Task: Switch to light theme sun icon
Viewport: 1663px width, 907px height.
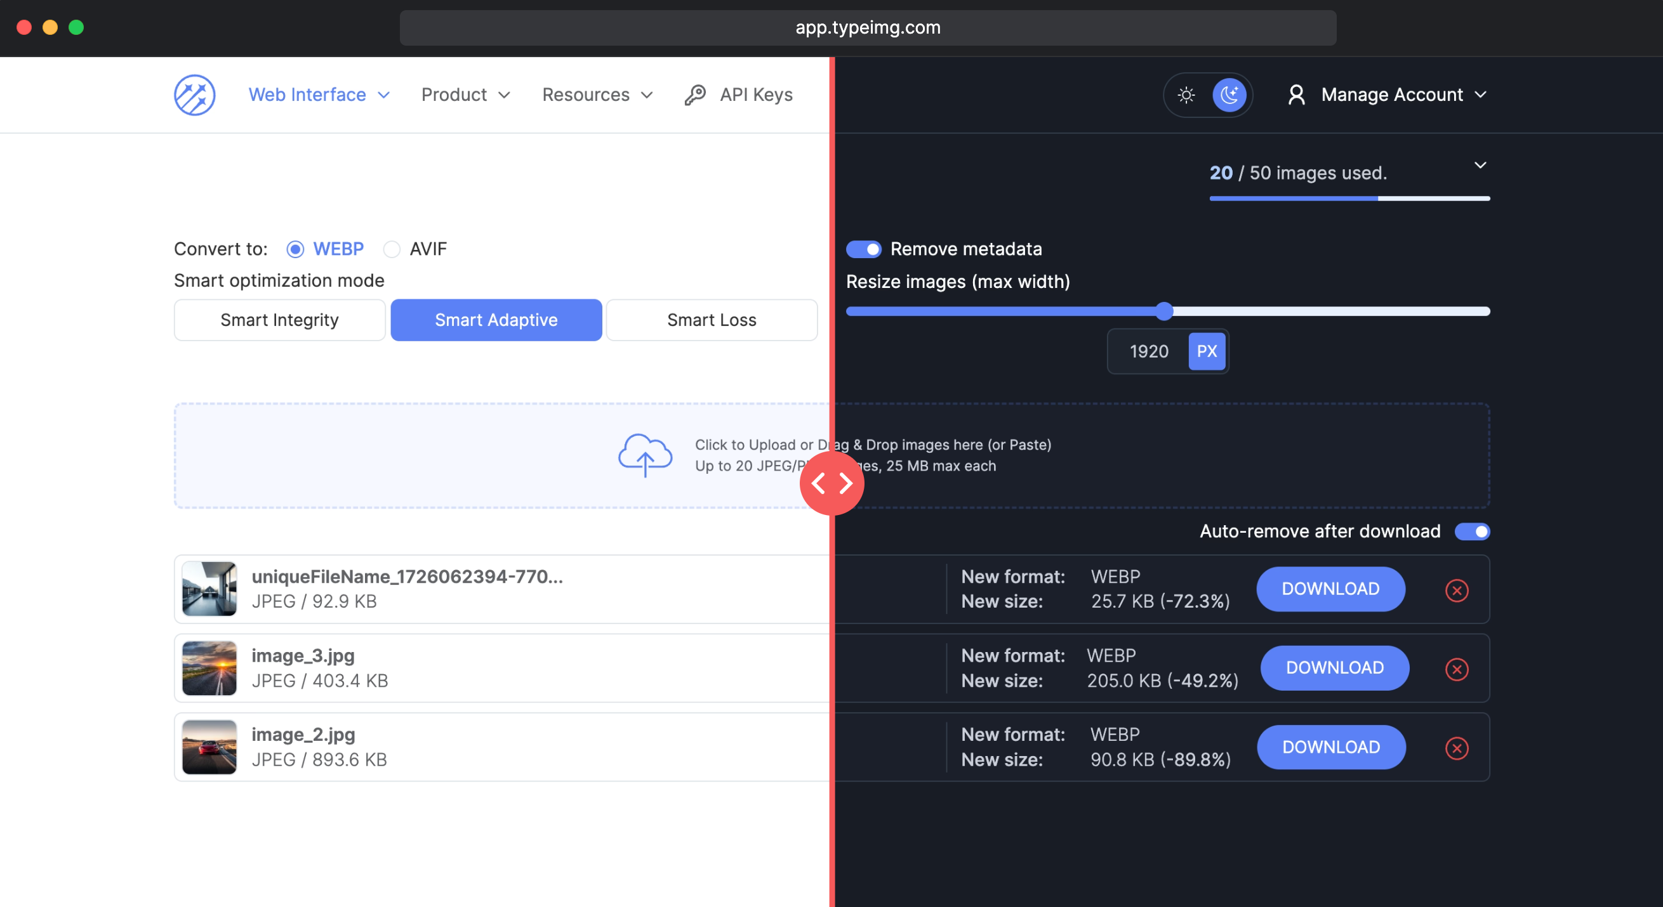Action: click(1186, 95)
